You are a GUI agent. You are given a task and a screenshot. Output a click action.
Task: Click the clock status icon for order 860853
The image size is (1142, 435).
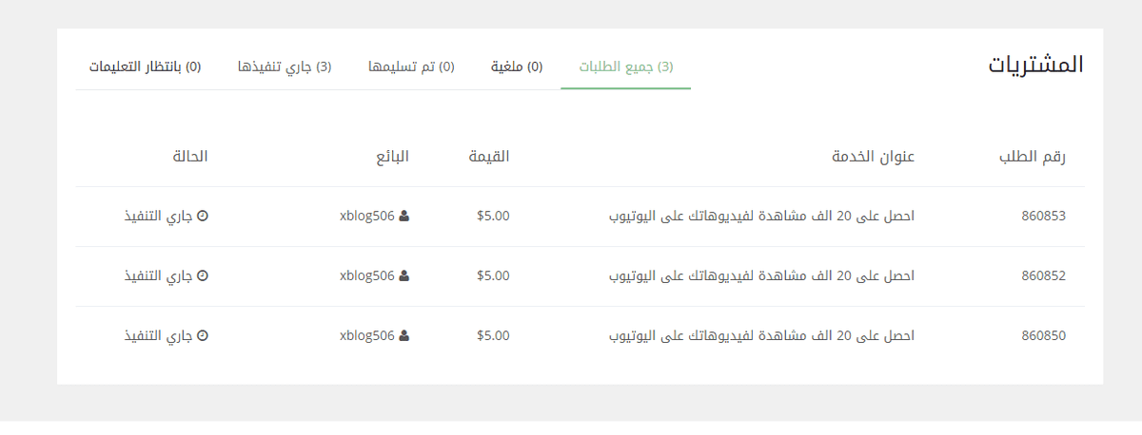tap(202, 216)
